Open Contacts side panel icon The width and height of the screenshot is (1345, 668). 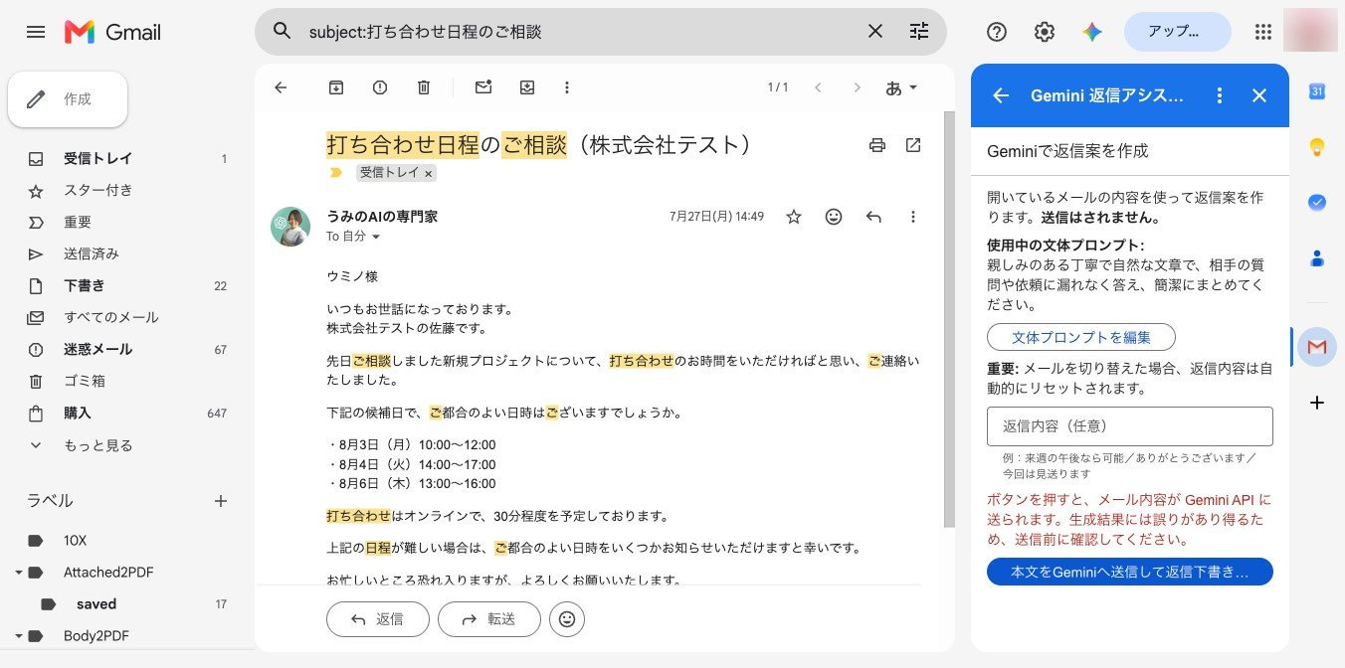(x=1317, y=258)
